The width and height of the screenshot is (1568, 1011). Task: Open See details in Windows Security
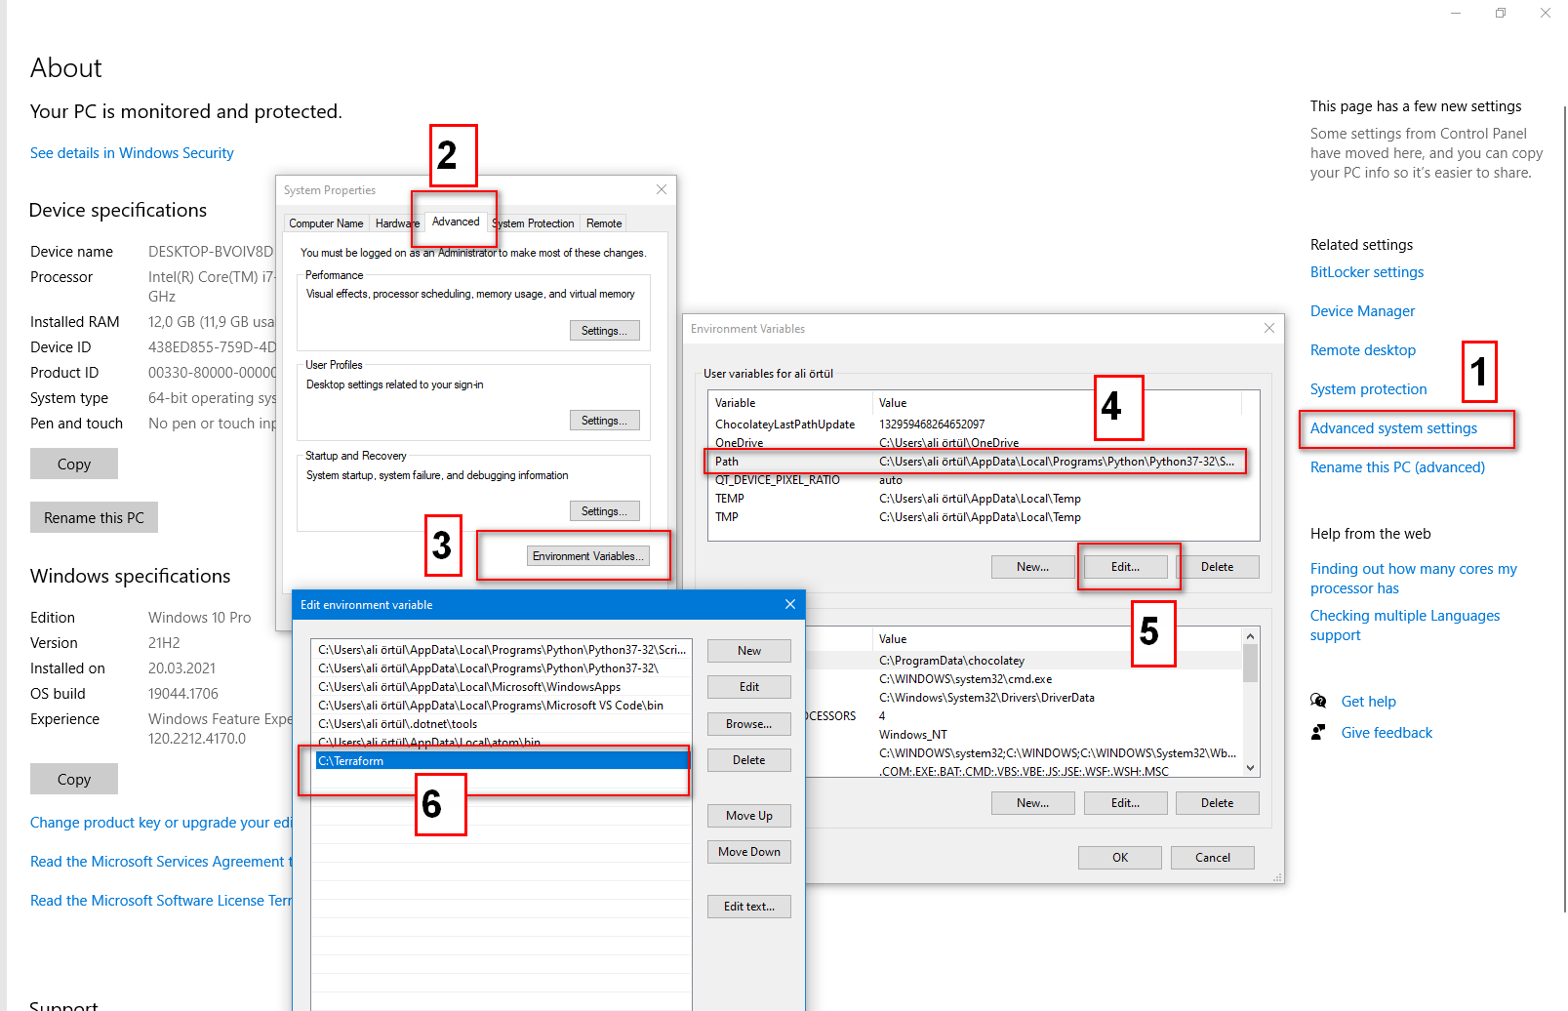click(132, 153)
